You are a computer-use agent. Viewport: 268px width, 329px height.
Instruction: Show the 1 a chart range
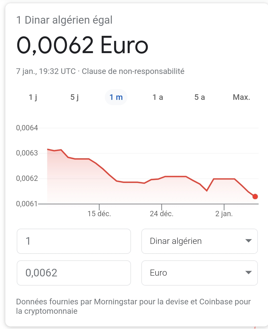(158, 97)
